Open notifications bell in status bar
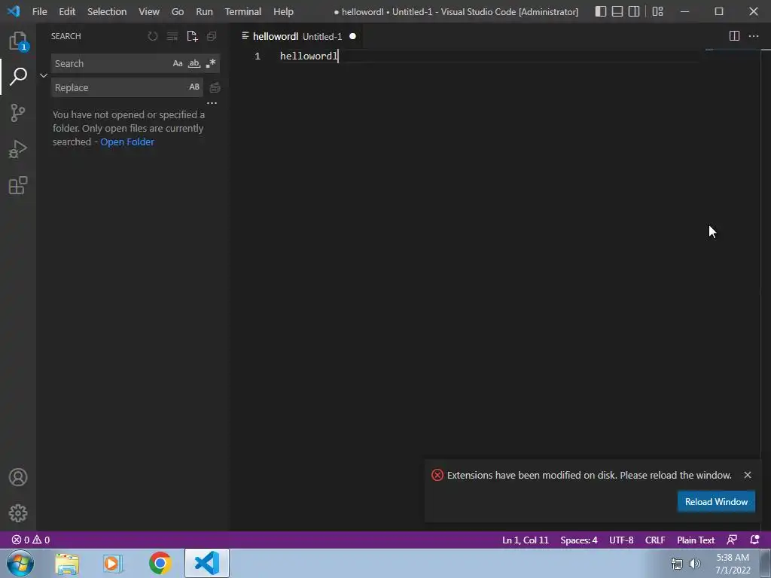This screenshot has height=578, width=771. 754,540
